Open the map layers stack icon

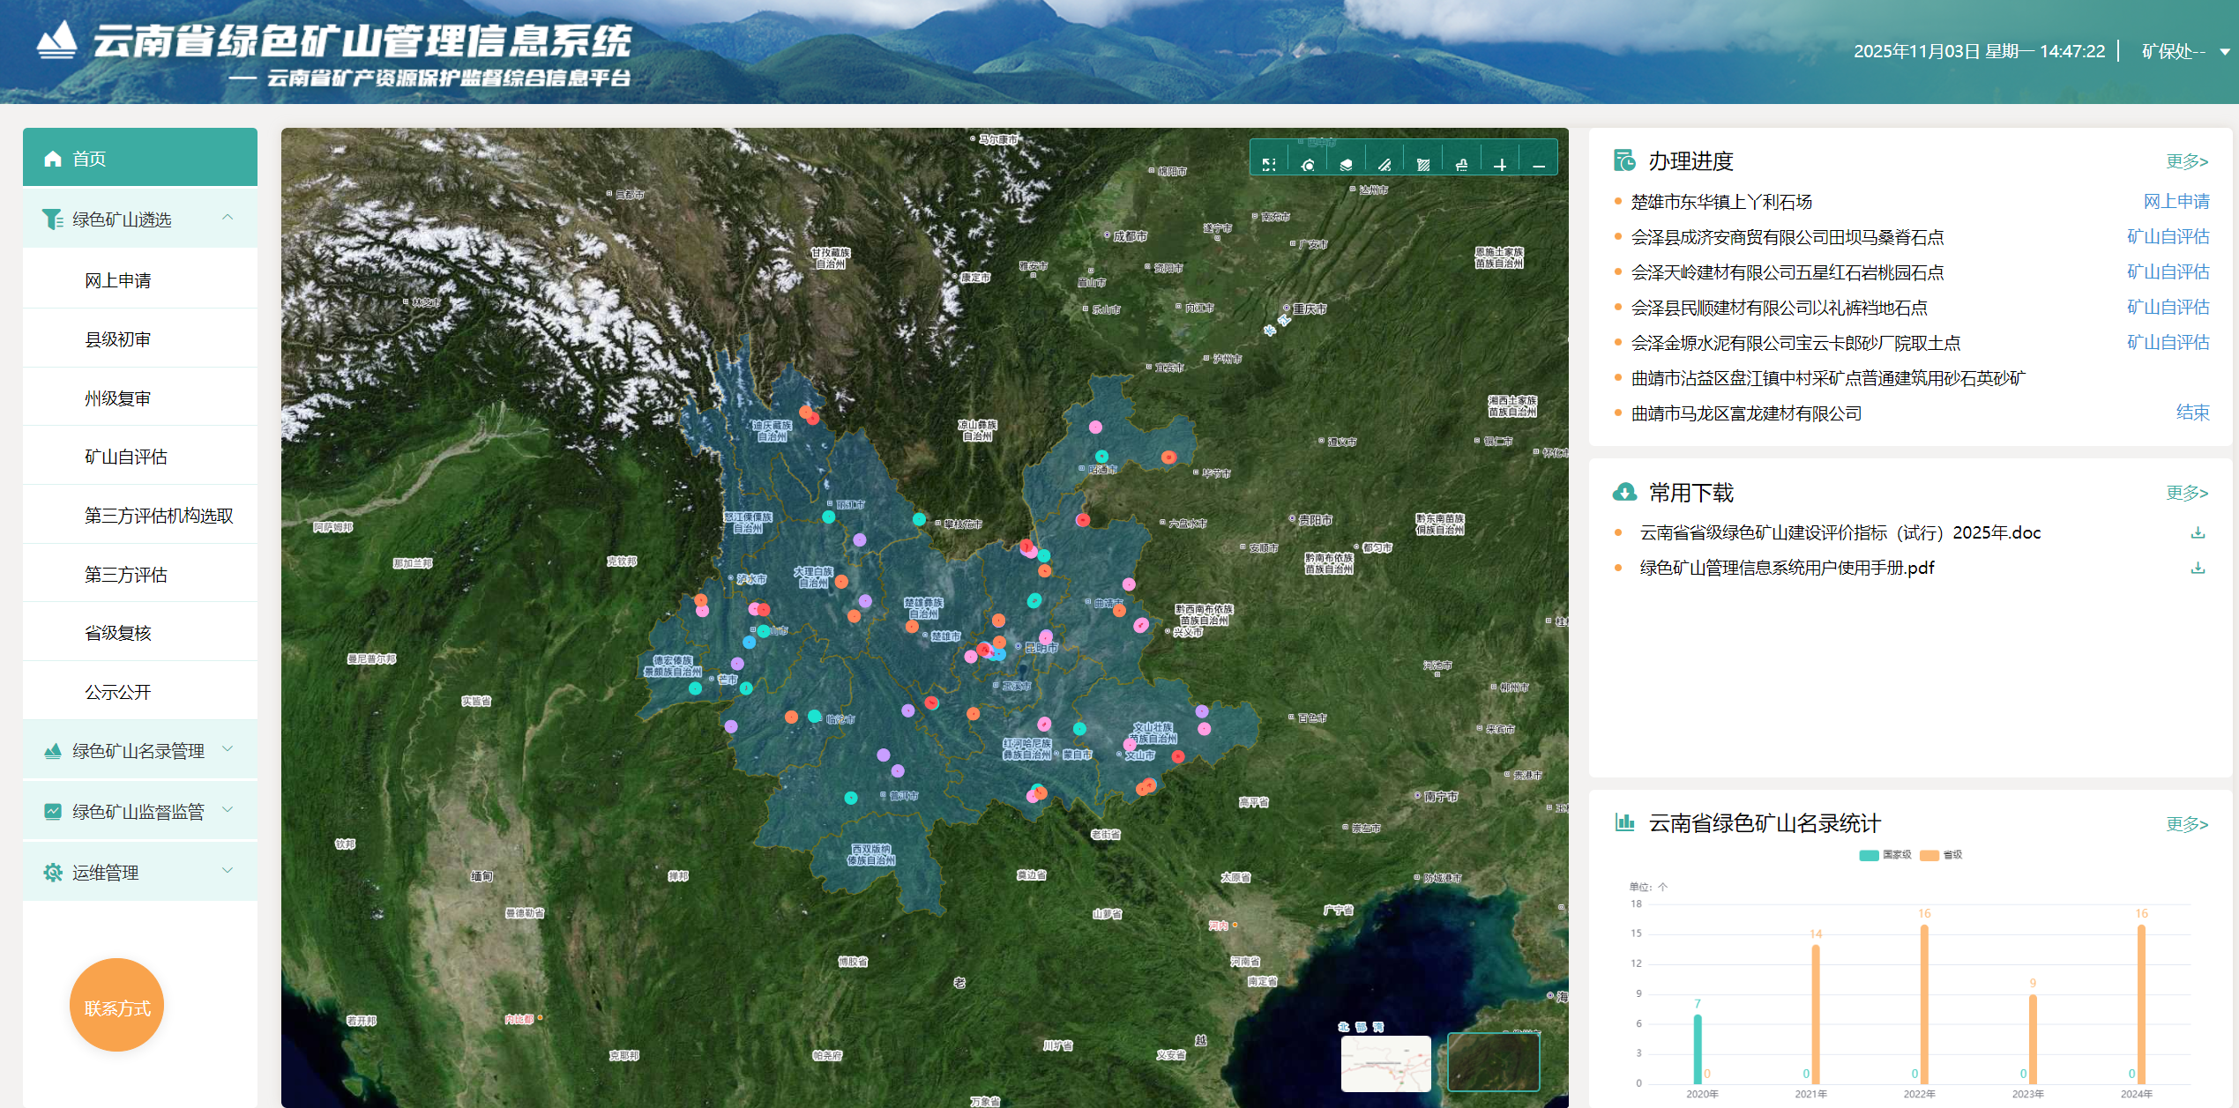tap(1346, 165)
